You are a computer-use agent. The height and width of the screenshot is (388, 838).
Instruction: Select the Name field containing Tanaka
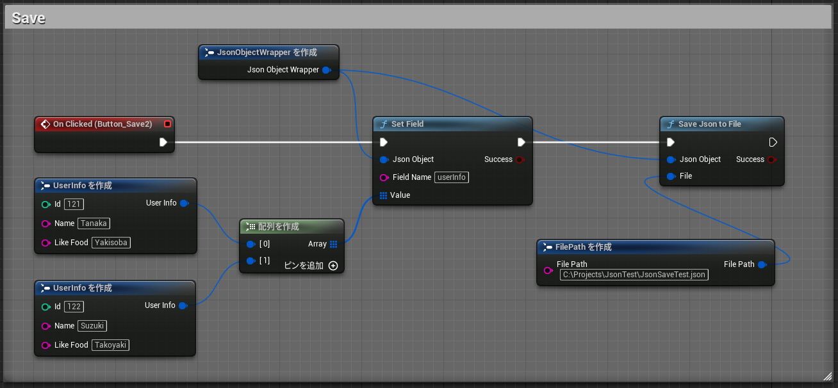pos(94,223)
